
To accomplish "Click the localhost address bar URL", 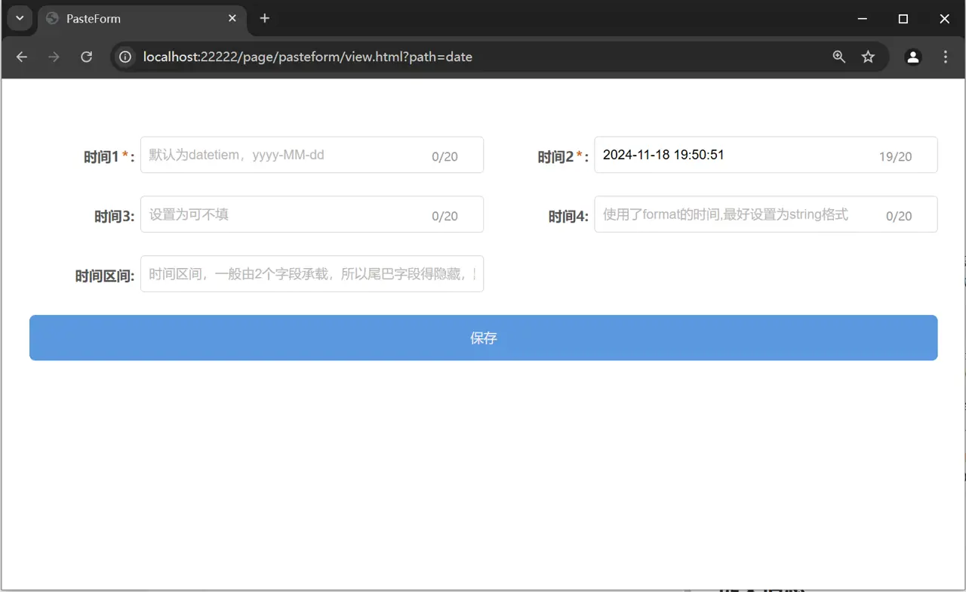I will coord(308,57).
